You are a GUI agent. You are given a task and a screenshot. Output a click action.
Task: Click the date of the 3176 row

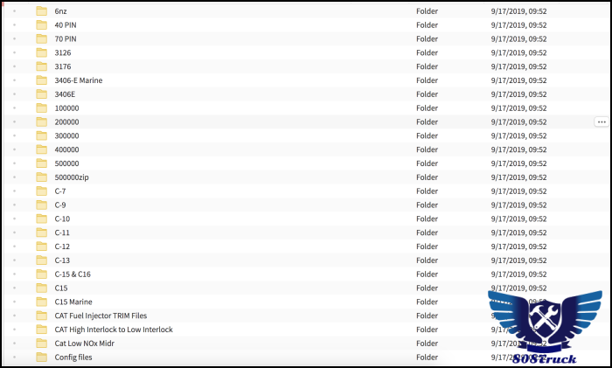[518, 66]
